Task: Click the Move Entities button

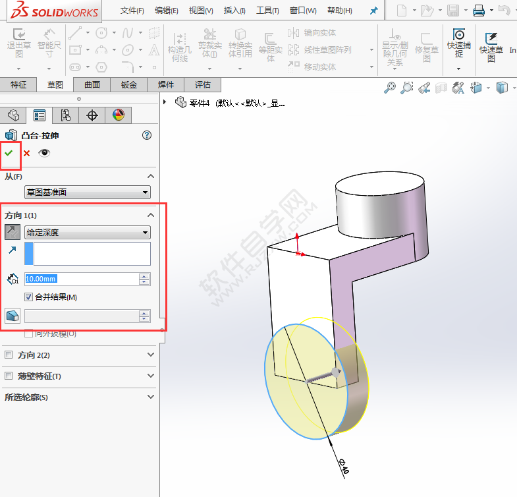Action: tap(312, 67)
